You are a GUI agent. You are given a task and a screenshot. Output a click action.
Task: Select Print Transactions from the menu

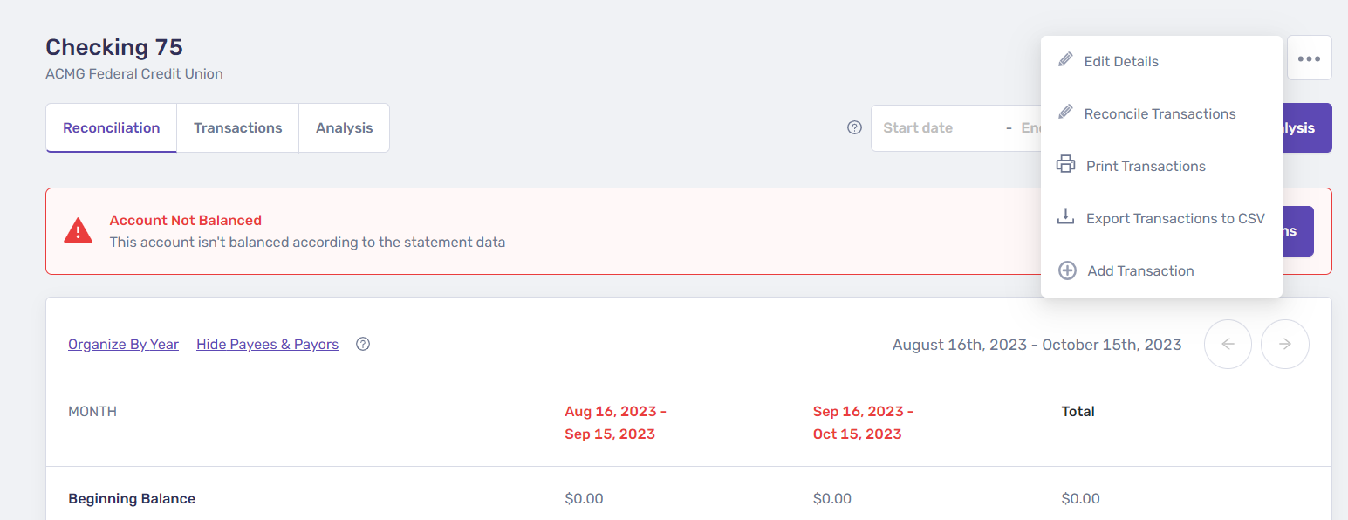click(1145, 166)
